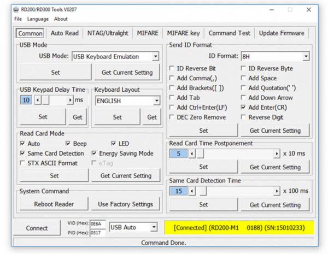Enable Add Space checkbox
This screenshot has height=254, width=328.
coord(243,78)
